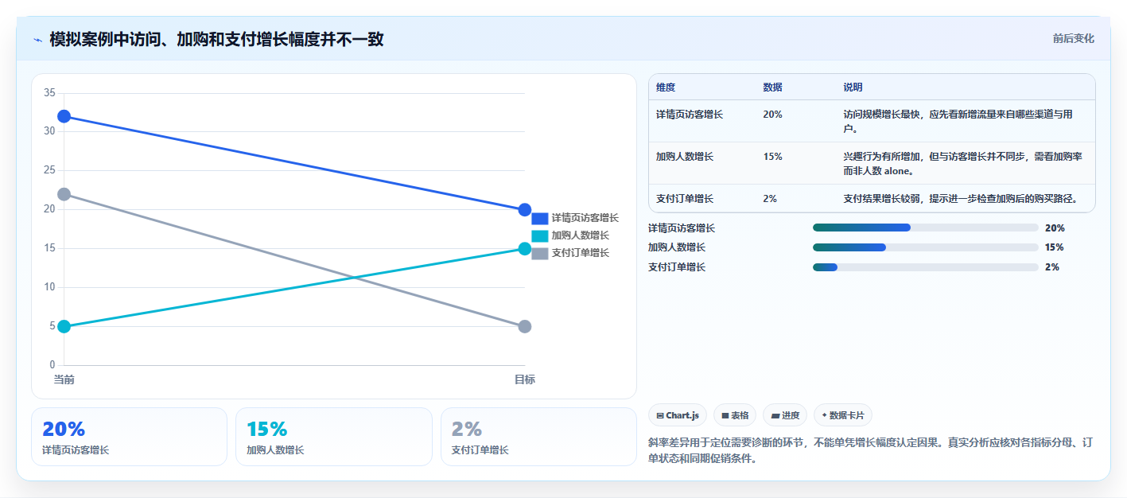Click the 加购人数增长 progress bar

coord(926,247)
